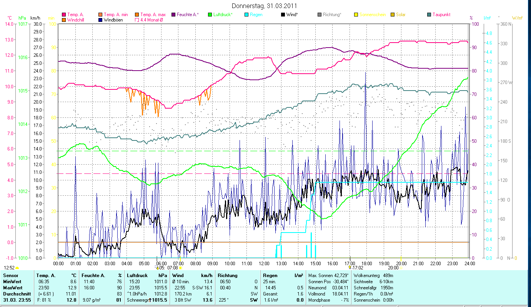Click the Sensor column header in data table
This screenshot has height=307, width=531.
point(10,276)
